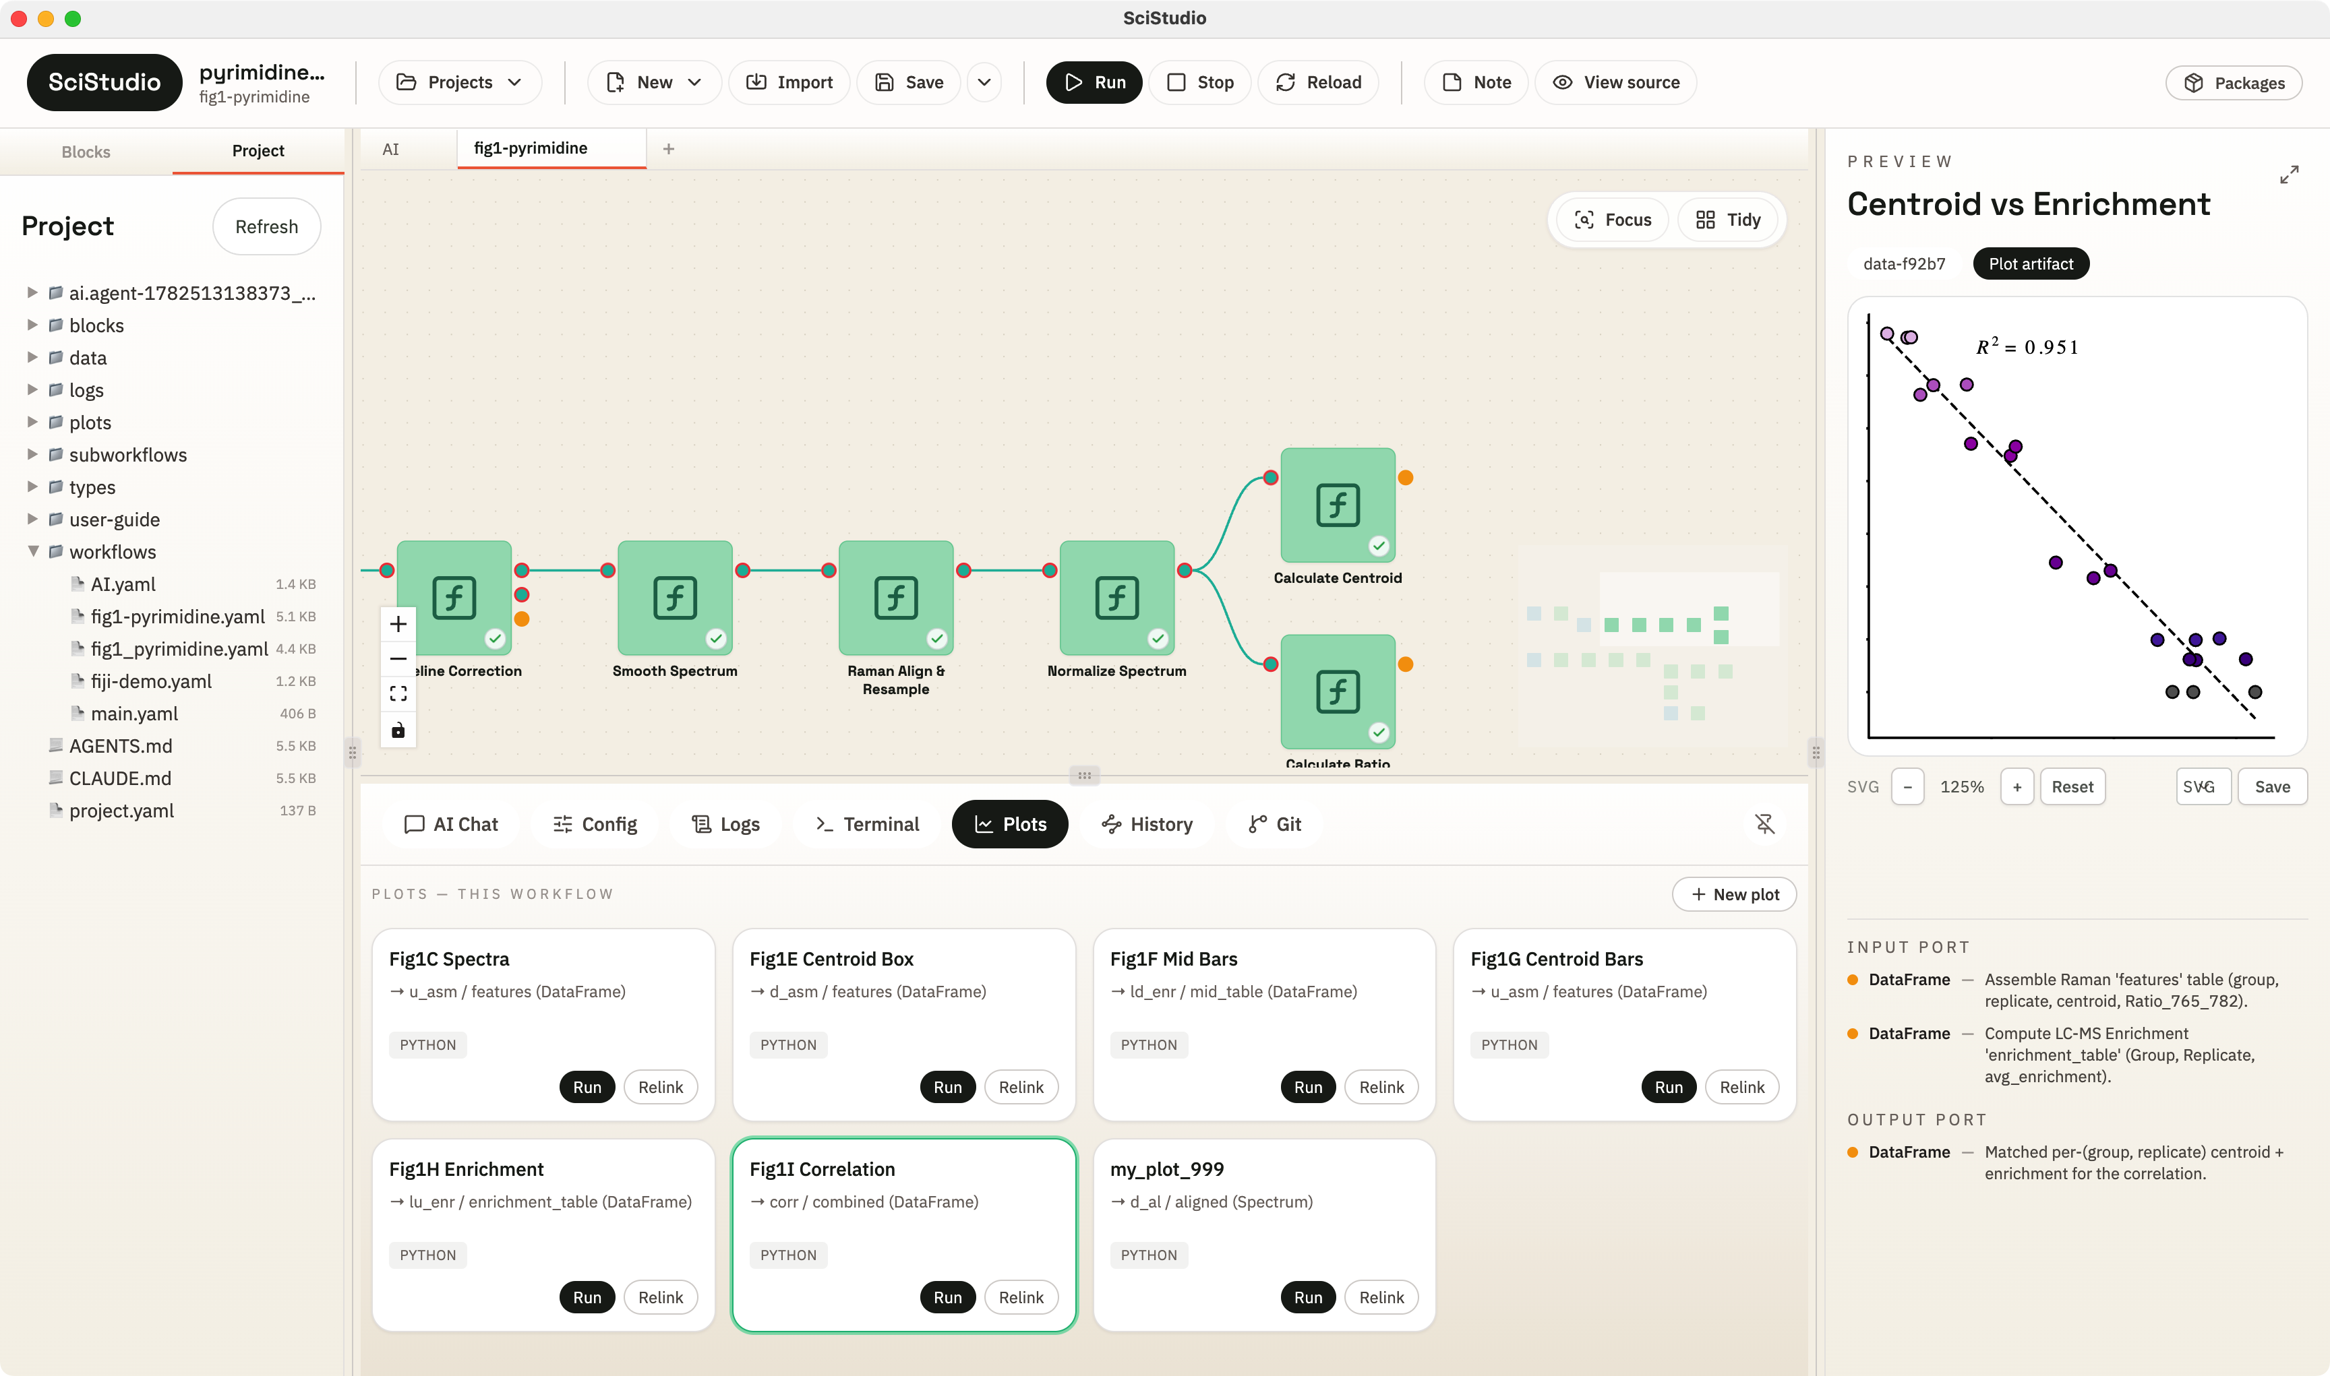This screenshot has width=2330, height=1376.
Task: Expand the user-guide folder in the tree
Action: tap(32, 520)
